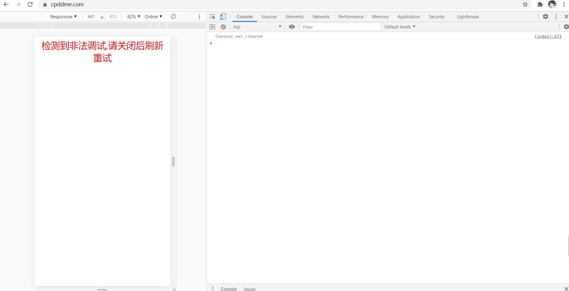Click the inspect element picker icon
Image resolution: width=569 pixels, height=291 pixels.
(x=213, y=17)
